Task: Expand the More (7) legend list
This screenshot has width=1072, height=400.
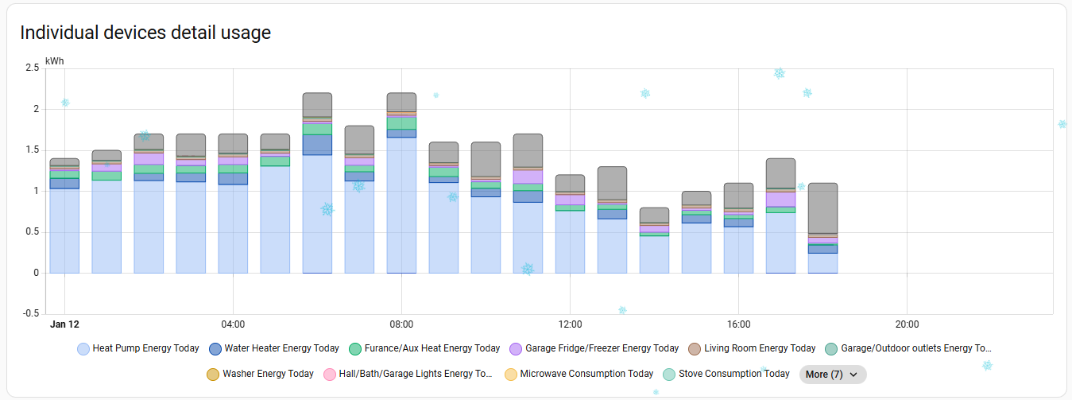Action: point(832,375)
